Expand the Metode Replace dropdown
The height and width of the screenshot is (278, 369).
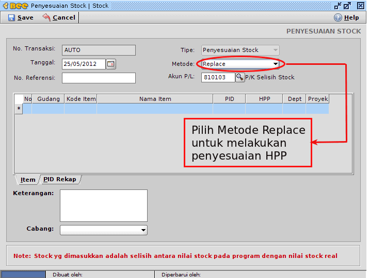pyautogui.click(x=276, y=64)
